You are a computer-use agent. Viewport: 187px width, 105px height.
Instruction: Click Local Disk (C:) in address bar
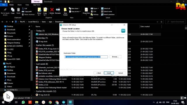33,22
